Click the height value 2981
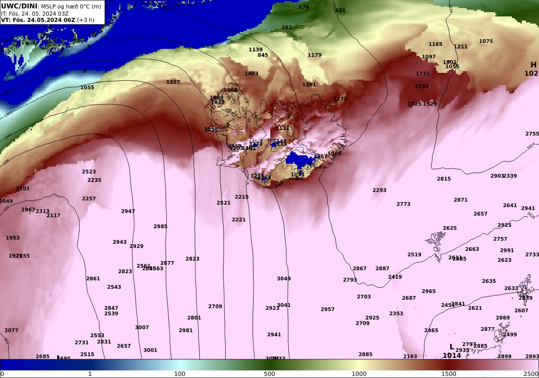The image size is (539, 378). (186, 330)
